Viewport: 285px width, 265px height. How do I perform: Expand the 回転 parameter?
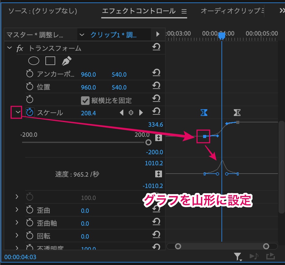[17, 235]
